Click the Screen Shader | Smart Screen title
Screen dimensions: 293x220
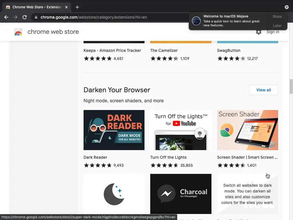click(x=247, y=157)
